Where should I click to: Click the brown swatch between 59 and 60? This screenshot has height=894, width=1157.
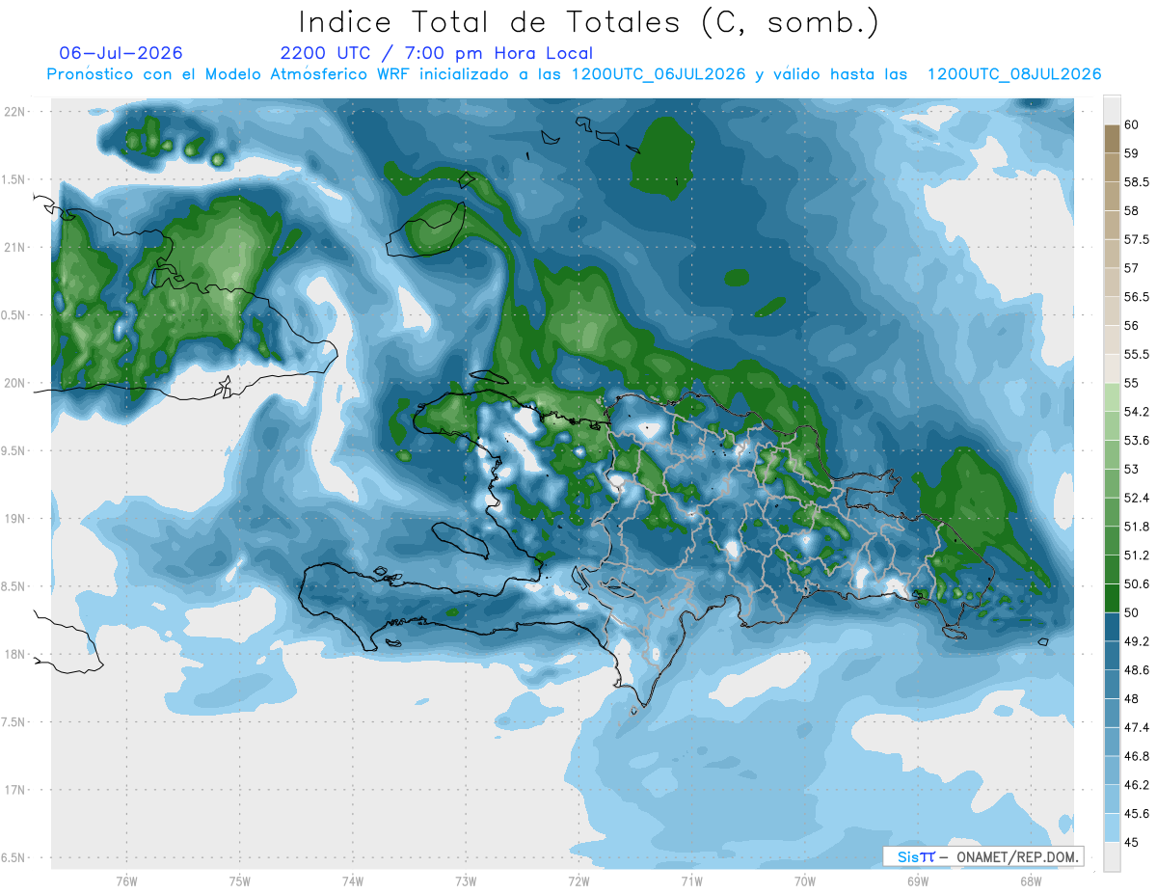pos(1112,139)
